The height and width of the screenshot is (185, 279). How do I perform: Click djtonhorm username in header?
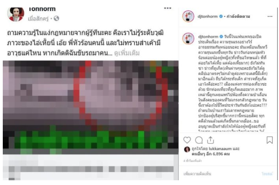coord(208,17)
